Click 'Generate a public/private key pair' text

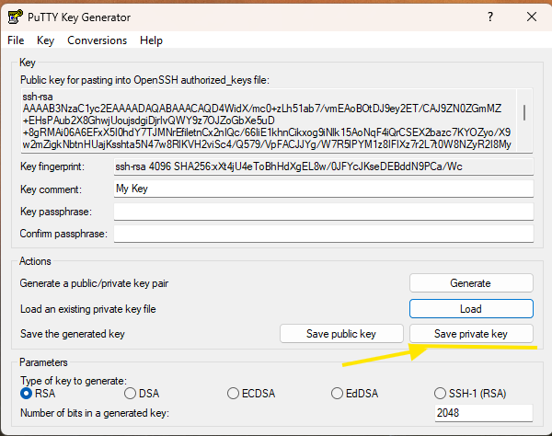pyautogui.click(x=94, y=283)
